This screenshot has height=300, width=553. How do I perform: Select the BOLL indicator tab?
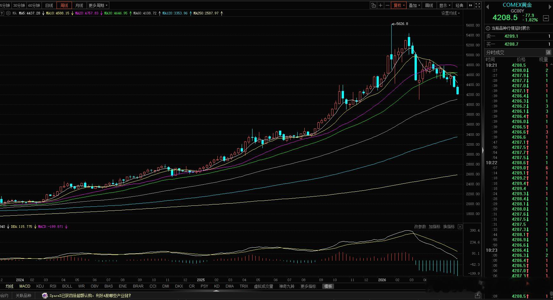67,286
